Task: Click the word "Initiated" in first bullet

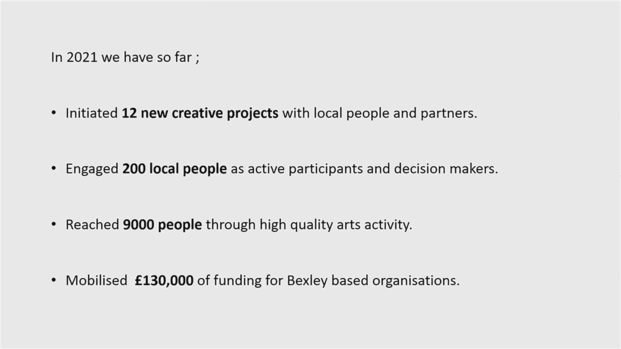Action: tap(92, 113)
